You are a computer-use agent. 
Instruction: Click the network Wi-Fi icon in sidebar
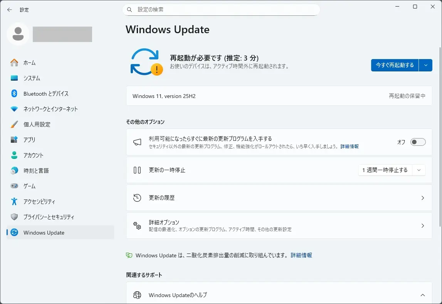pos(14,109)
